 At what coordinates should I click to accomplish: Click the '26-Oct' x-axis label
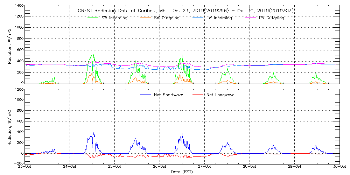(x=160, y=167)
